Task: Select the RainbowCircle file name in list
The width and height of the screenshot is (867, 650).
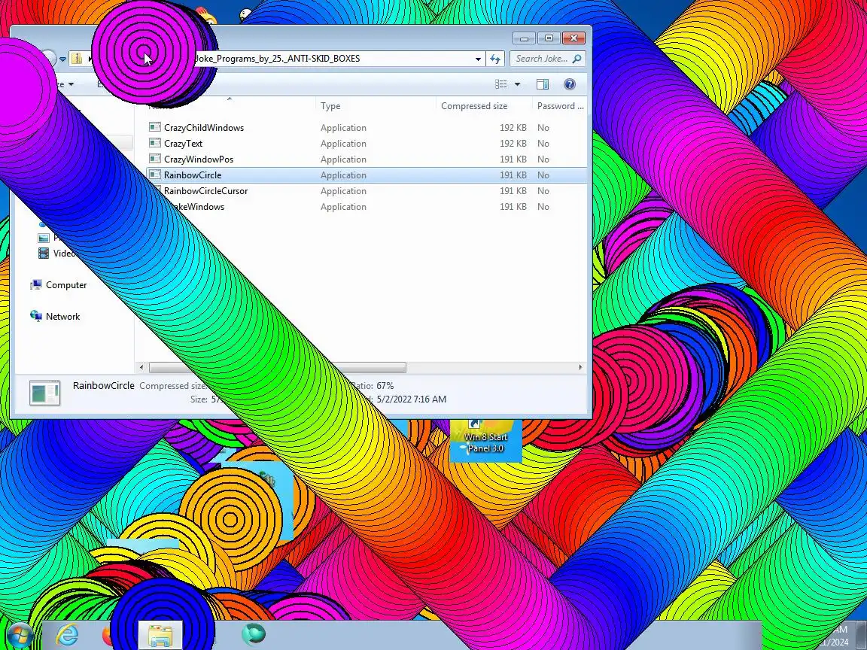Action: pyautogui.click(x=193, y=175)
